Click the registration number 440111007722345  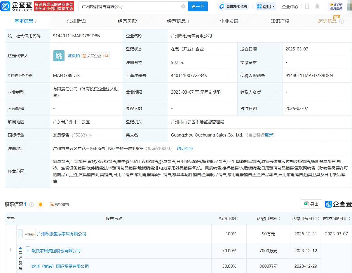[189, 76]
